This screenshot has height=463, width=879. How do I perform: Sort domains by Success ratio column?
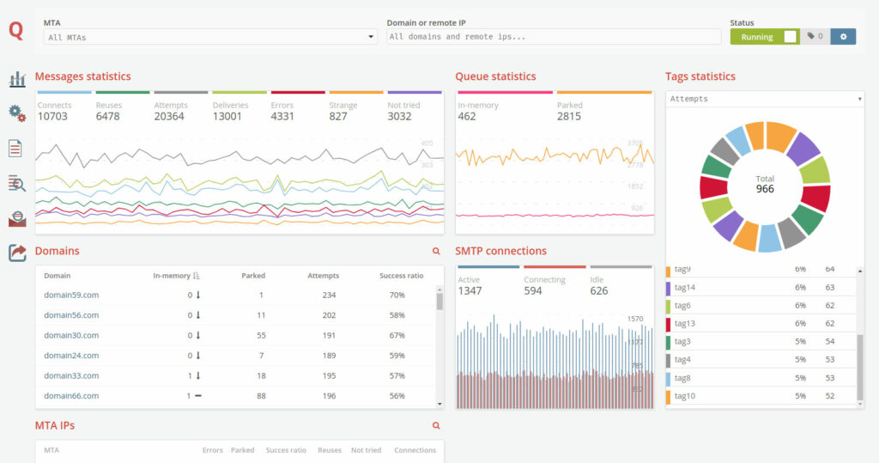pyautogui.click(x=401, y=276)
